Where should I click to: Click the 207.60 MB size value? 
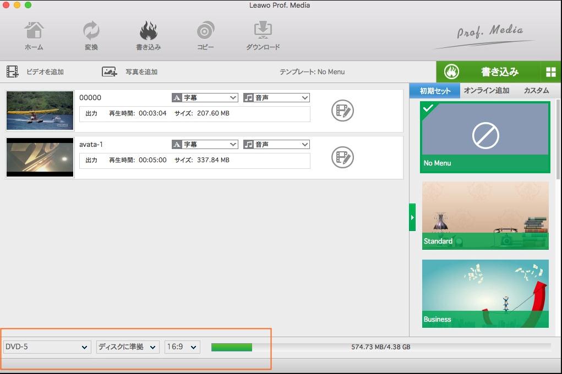tap(213, 113)
